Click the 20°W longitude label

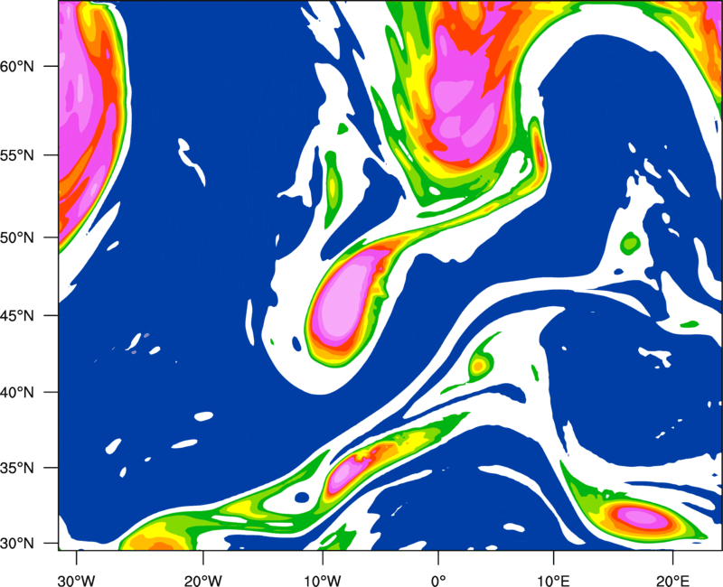[x=203, y=581]
